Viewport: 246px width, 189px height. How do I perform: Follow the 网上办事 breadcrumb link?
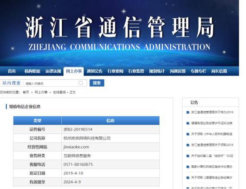point(41,92)
